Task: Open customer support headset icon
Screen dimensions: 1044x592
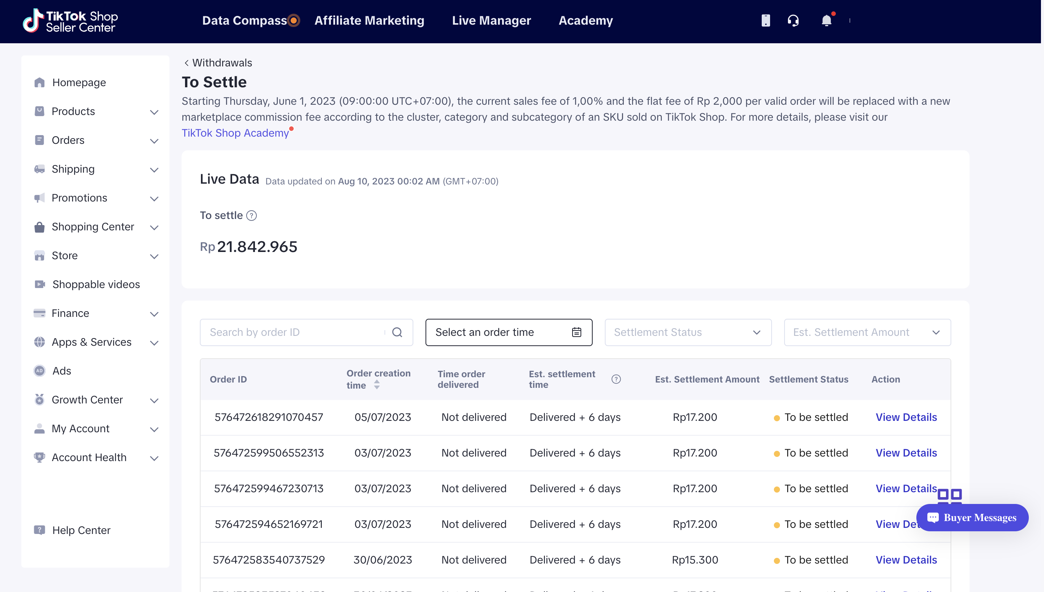Action: click(x=793, y=20)
